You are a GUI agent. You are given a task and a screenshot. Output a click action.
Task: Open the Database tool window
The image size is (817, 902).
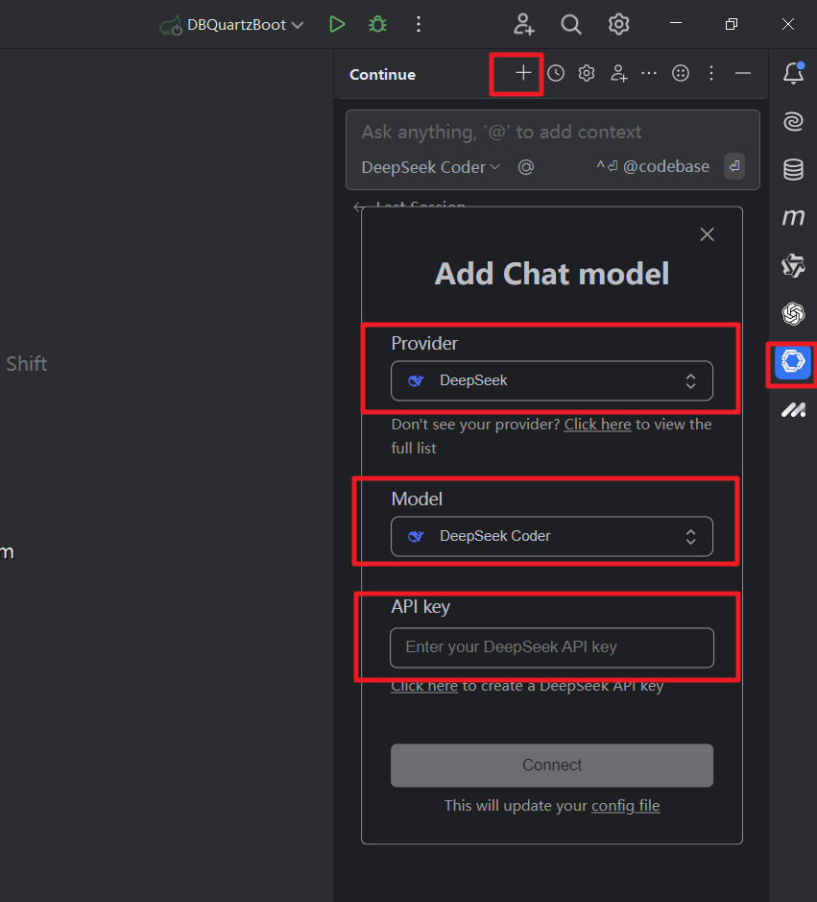793,170
